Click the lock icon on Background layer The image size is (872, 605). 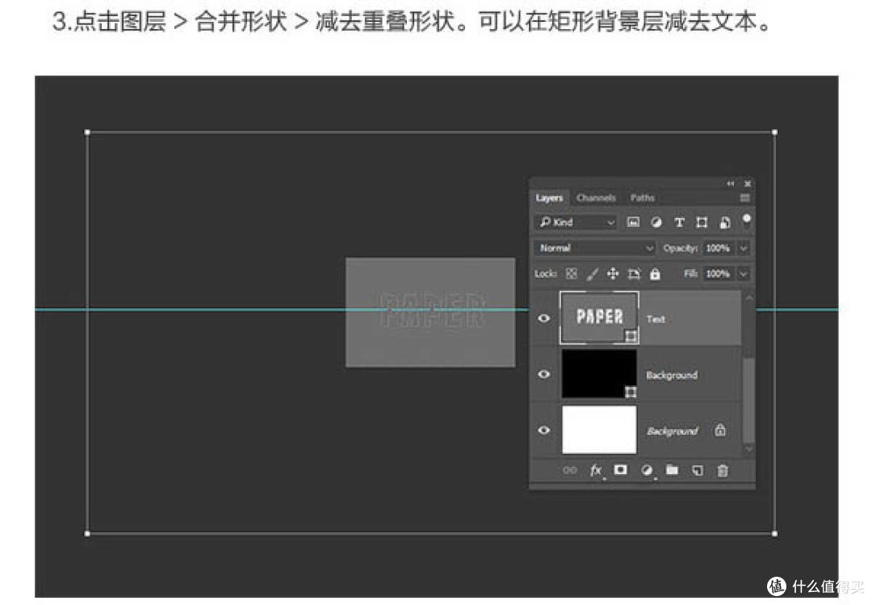(720, 430)
